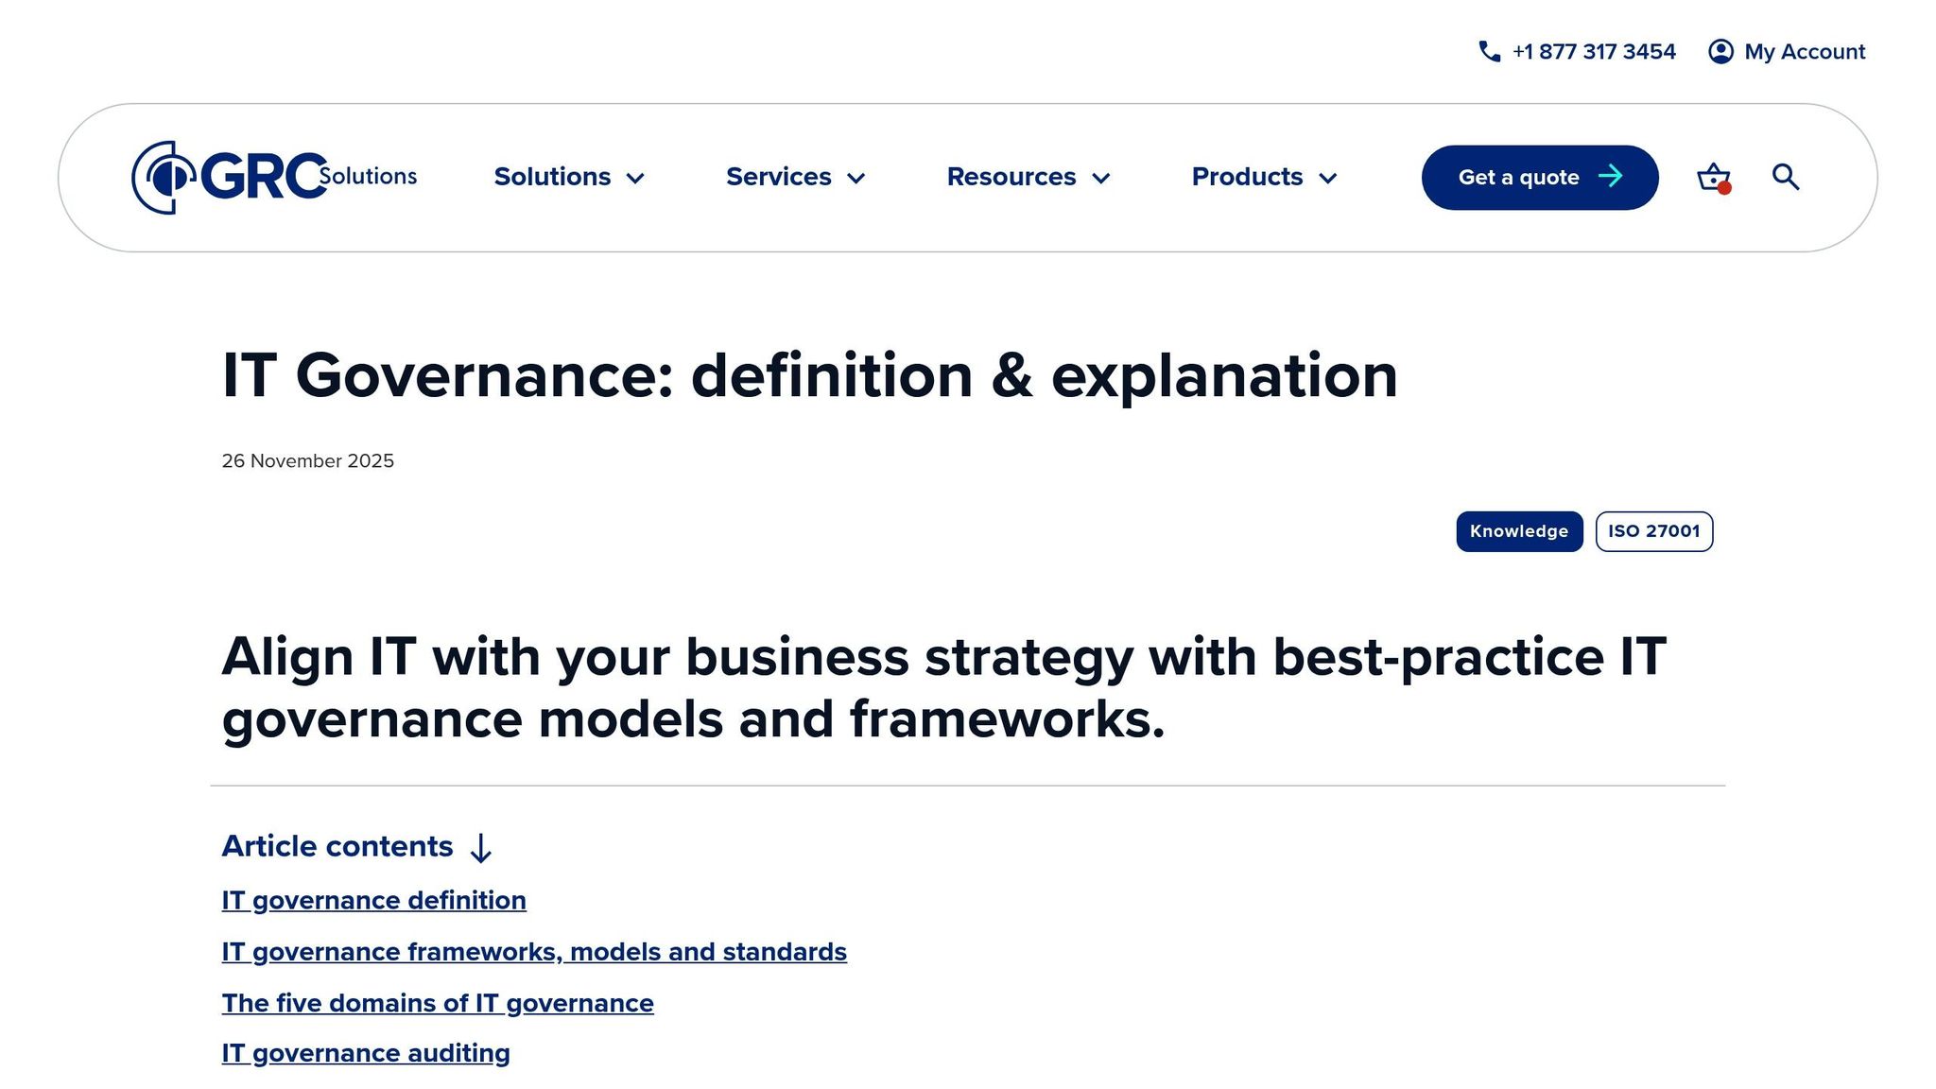Follow the five domains of IT governance link
The width and height of the screenshot is (1936, 1089).
click(437, 1003)
